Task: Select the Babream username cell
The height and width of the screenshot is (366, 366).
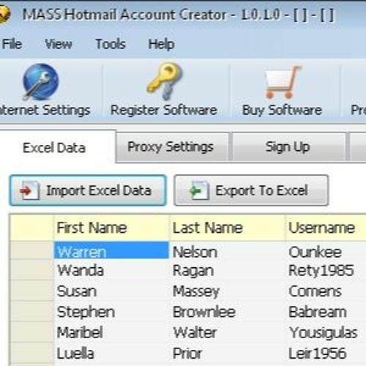Action: coord(326,311)
